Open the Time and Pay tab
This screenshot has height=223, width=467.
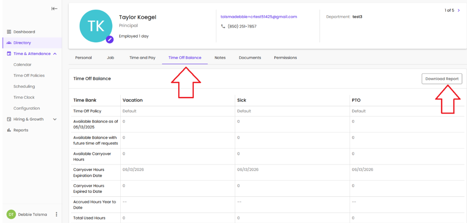point(142,58)
